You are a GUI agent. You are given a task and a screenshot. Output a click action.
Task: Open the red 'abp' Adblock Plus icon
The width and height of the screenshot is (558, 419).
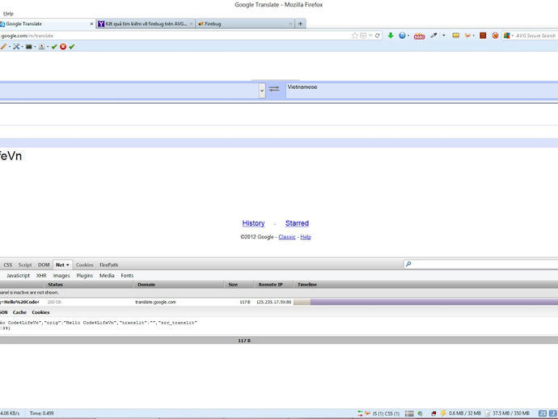pos(419,36)
